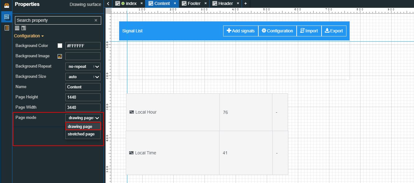Click the Import button's file icon
Image resolution: width=414 pixels, height=183 pixels.
[302, 31]
